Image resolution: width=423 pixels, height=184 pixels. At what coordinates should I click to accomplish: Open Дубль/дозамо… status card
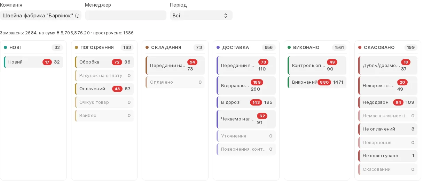click(x=388, y=65)
